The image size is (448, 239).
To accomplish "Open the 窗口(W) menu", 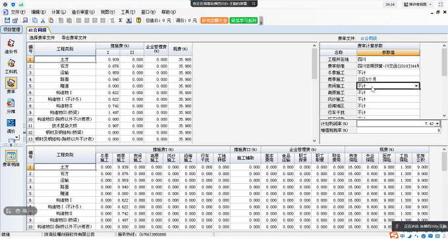I will coord(148,12).
